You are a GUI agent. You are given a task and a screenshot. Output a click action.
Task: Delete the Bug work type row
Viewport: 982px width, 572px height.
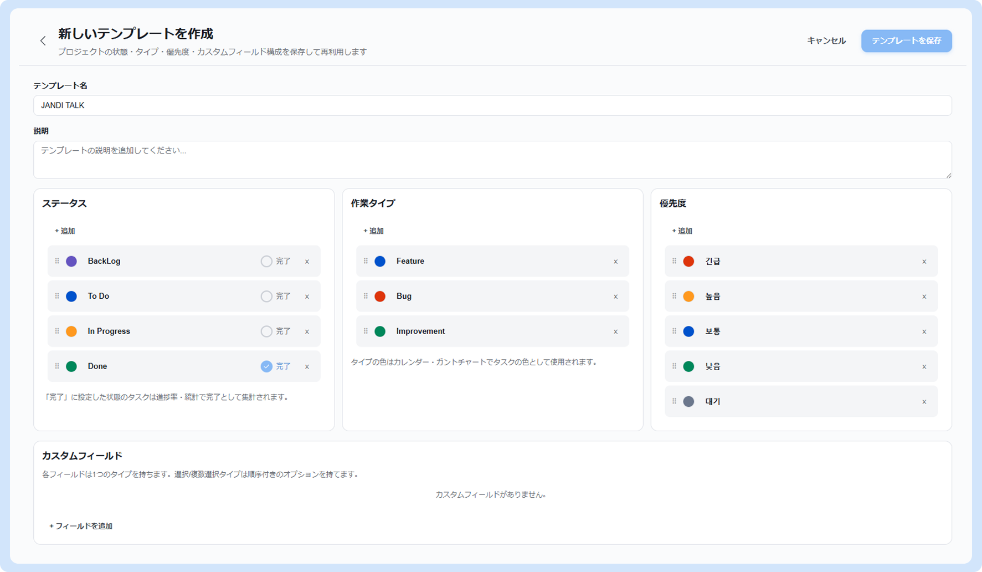pos(615,297)
